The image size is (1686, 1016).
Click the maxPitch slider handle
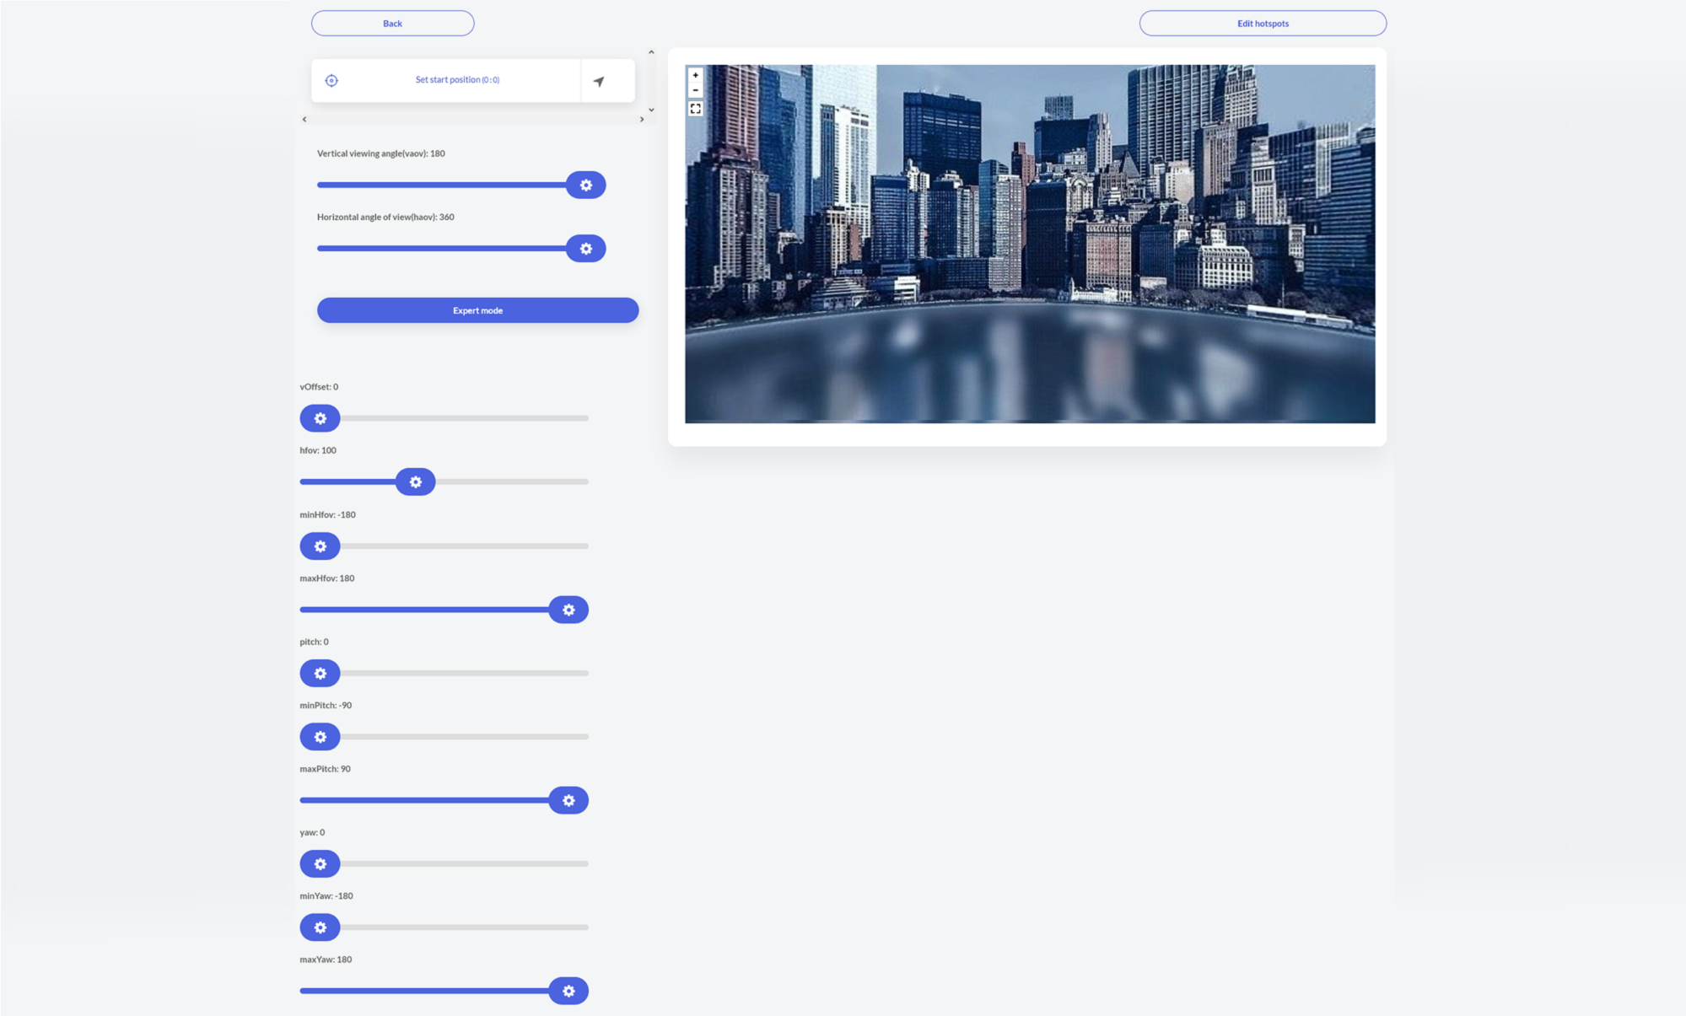pyautogui.click(x=568, y=800)
